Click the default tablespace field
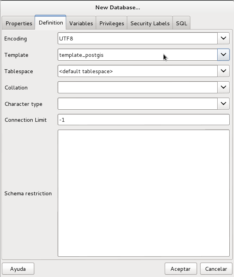Screen dimensions: 234x277 point(137,71)
